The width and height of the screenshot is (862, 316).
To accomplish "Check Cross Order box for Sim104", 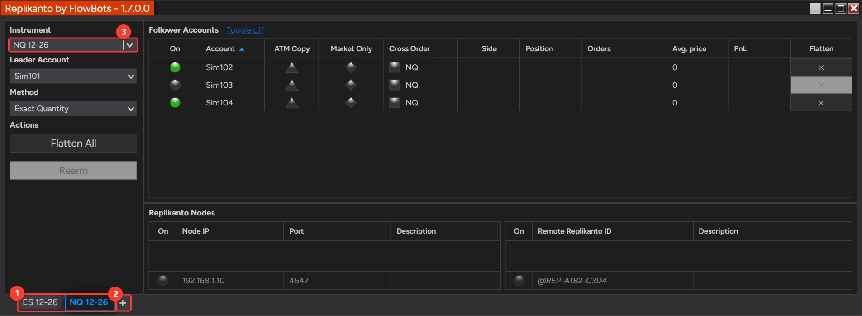I will coord(395,103).
